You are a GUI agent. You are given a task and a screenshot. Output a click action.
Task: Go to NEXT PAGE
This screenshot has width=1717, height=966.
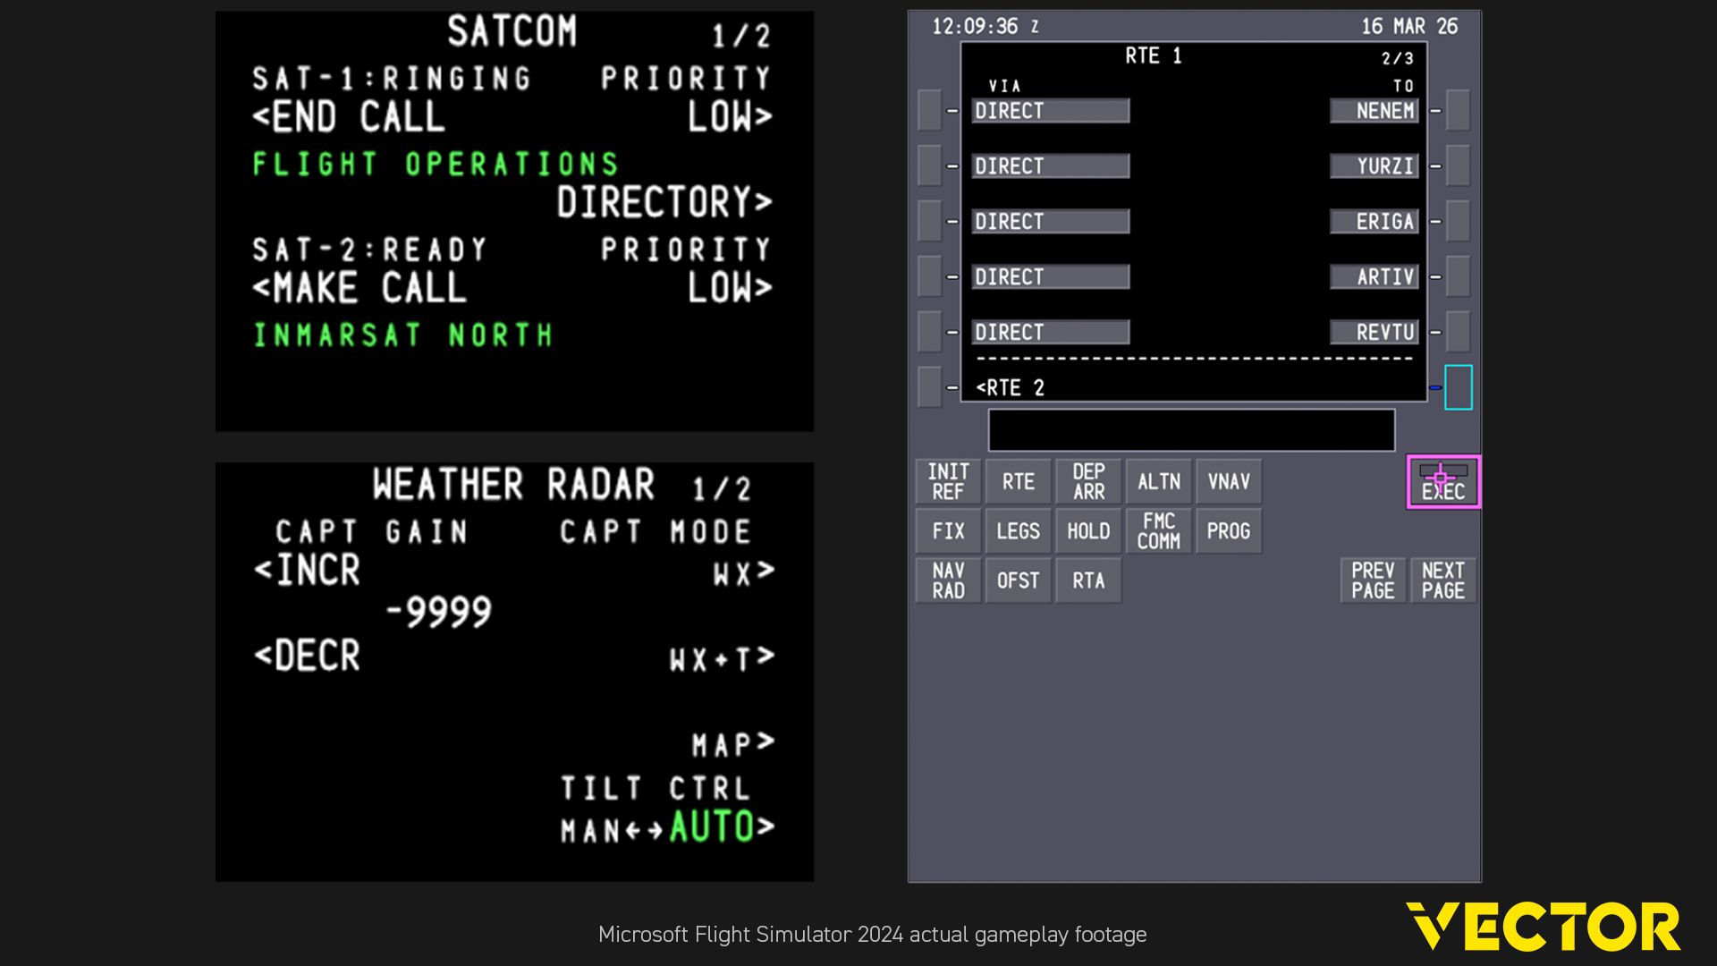[x=1442, y=580]
